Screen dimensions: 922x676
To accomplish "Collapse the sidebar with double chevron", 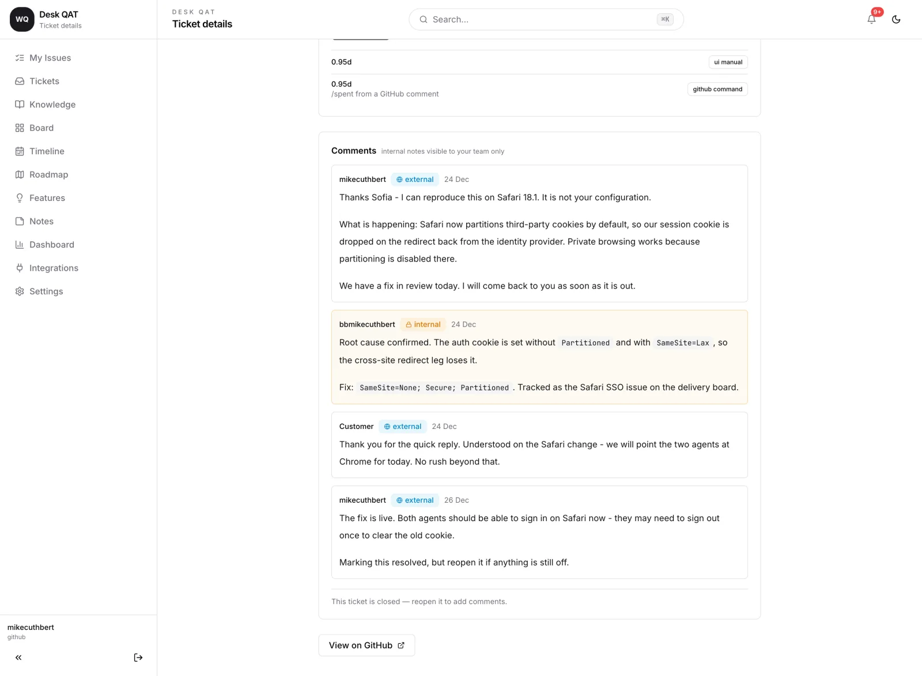I will pyautogui.click(x=18, y=658).
